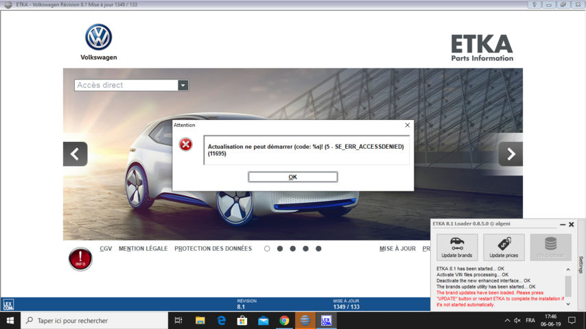Click the LexCom icon in status bar

pyautogui.click(x=8, y=305)
